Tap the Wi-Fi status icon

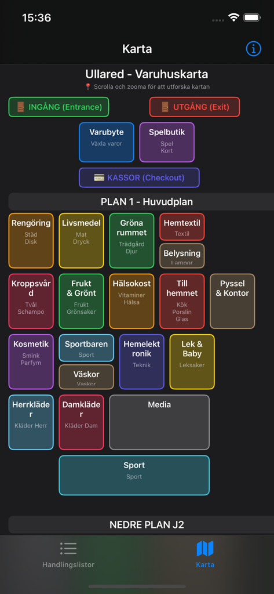[x=234, y=17]
